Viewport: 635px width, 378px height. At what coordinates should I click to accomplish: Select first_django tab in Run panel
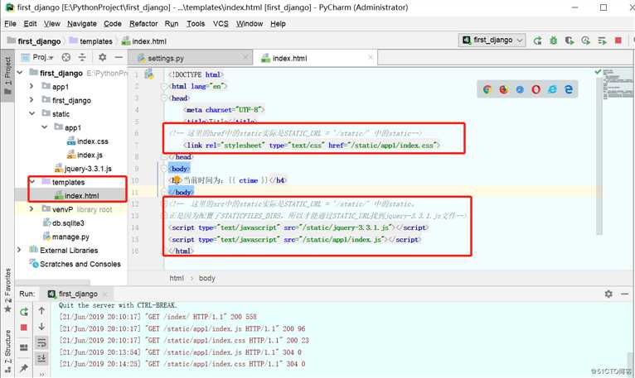(x=78, y=294)
